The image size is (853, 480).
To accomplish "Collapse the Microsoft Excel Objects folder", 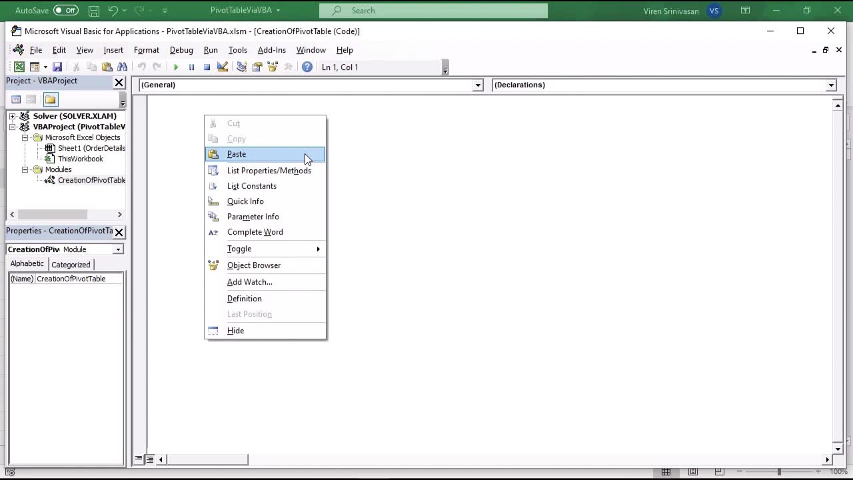I will point(25,137).
